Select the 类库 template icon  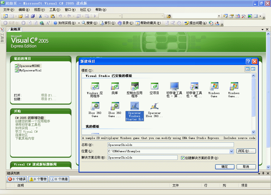coord(115,88)
